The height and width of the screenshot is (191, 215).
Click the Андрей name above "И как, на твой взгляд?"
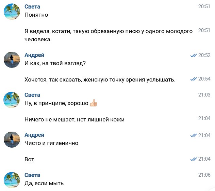34,55
